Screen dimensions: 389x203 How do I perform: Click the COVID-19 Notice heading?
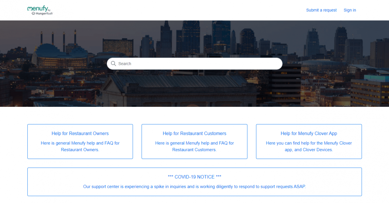click(x=194, y=177)
